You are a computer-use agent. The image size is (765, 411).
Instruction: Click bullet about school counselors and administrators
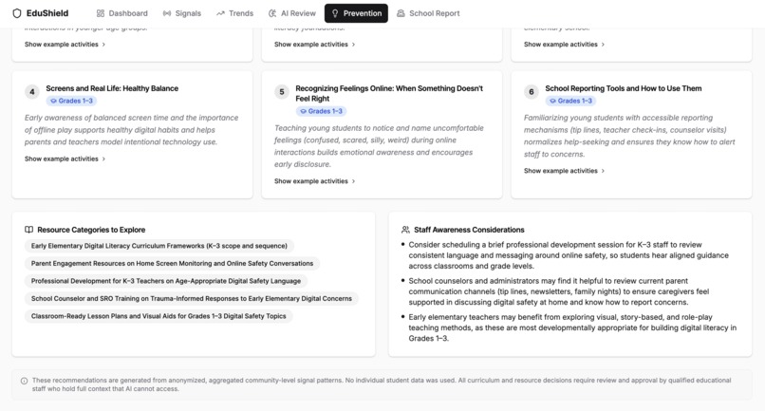[x=559, y=291]
